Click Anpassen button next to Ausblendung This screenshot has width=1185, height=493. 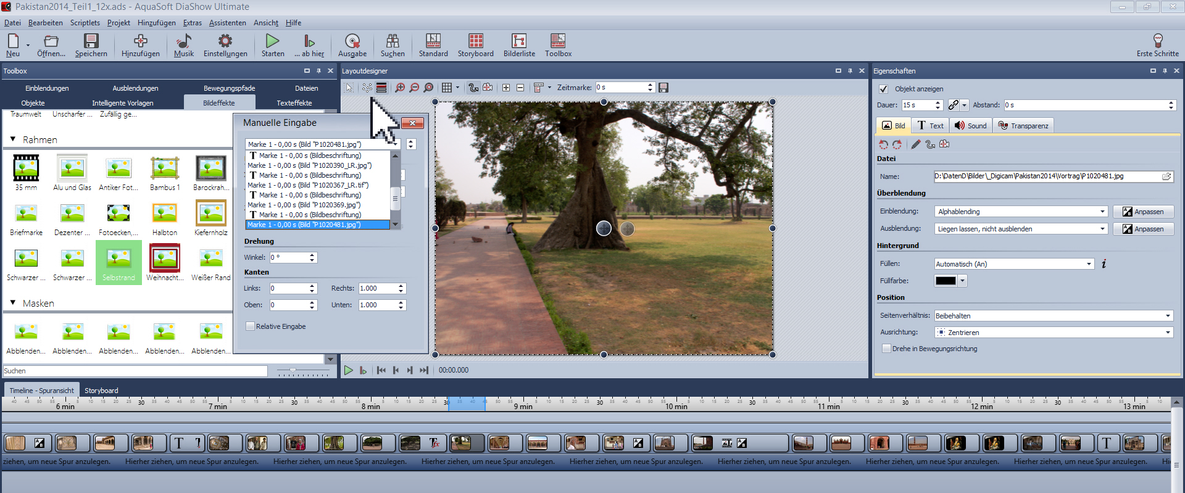pyautogui.click(x=1143, y=229)
